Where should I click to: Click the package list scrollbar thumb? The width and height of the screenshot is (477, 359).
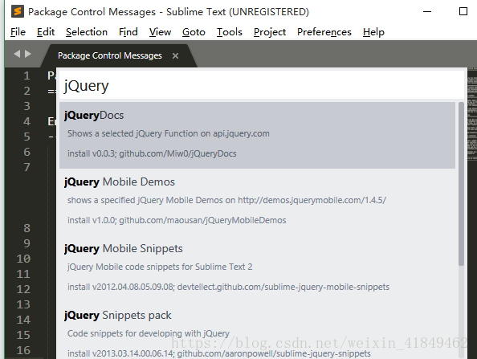tap(461, 184)
